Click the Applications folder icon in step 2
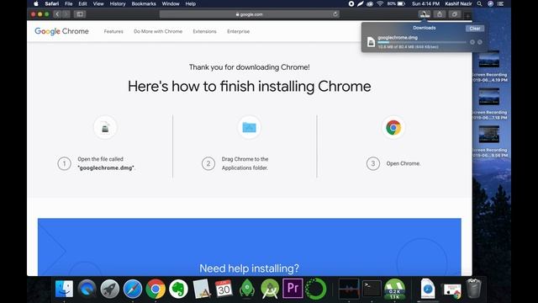The image size is (538, 303). coord(249,127)
